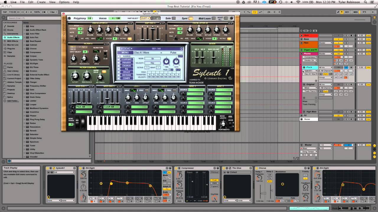Open the Instruments browser category

(13, 34)
